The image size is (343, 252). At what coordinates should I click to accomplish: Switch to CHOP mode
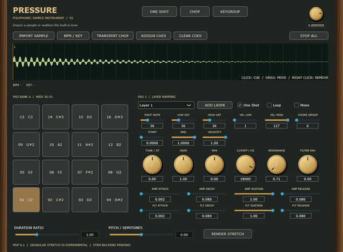click(x=195, y=11)
